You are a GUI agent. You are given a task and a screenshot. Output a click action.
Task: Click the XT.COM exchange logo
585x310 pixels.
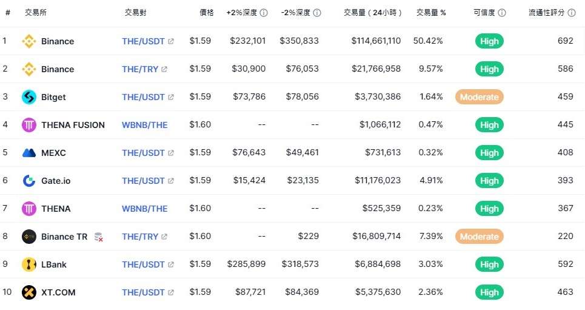pos(29,292)
